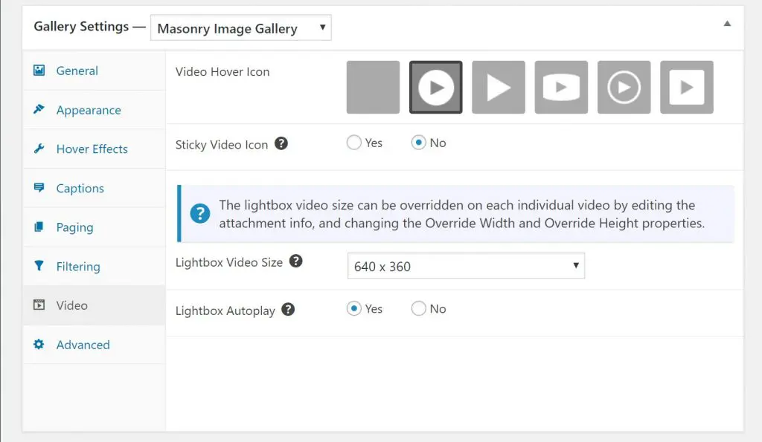
Task: Enable Lightbox Autoplay by selecting Yes
Action: click(x=354, y=308)
